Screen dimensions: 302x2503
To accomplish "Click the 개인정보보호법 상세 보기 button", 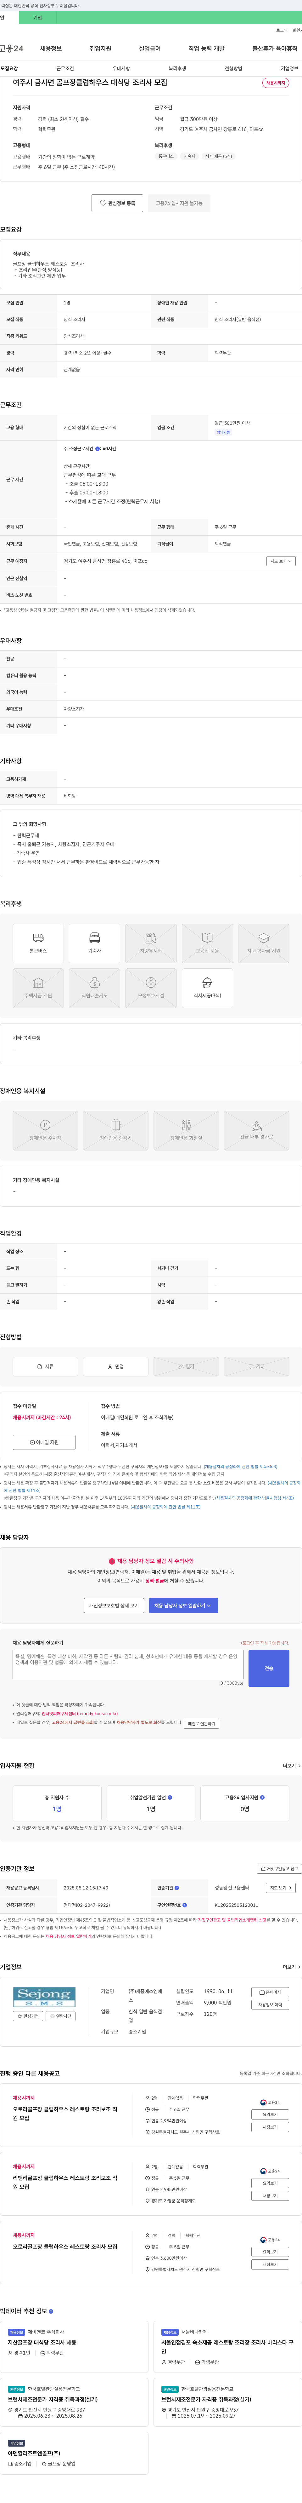I will tap(114, 1605).
